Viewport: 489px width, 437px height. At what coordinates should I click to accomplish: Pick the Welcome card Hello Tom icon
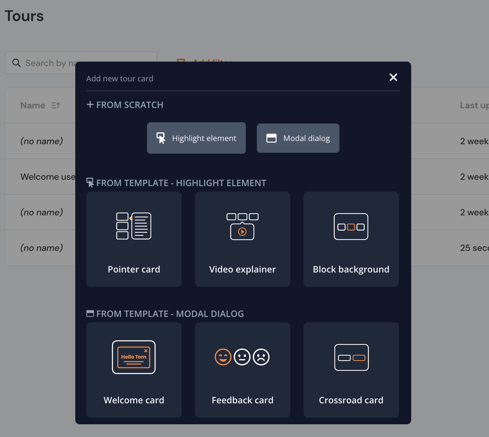134,357
